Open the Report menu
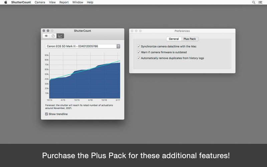 coord(64,2)
